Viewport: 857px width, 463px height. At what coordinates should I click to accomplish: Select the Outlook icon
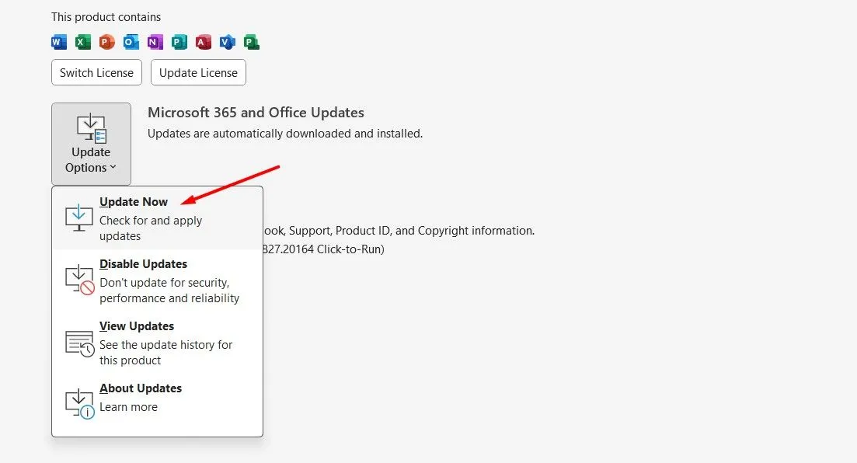coord(131,41)
